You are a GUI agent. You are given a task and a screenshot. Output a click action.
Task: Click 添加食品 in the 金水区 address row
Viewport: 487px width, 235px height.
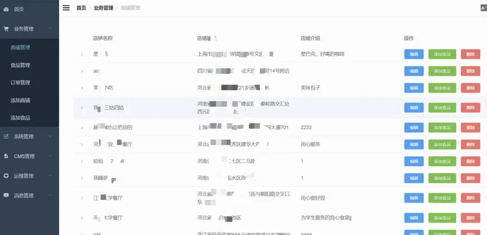pos(442,178)
